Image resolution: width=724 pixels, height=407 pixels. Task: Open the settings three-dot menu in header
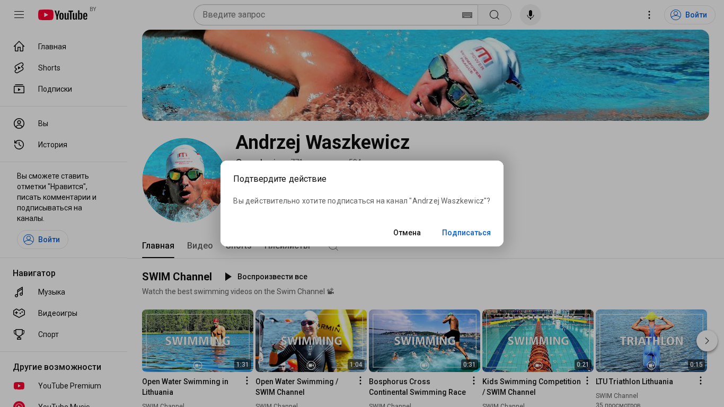tap(649, 15)
